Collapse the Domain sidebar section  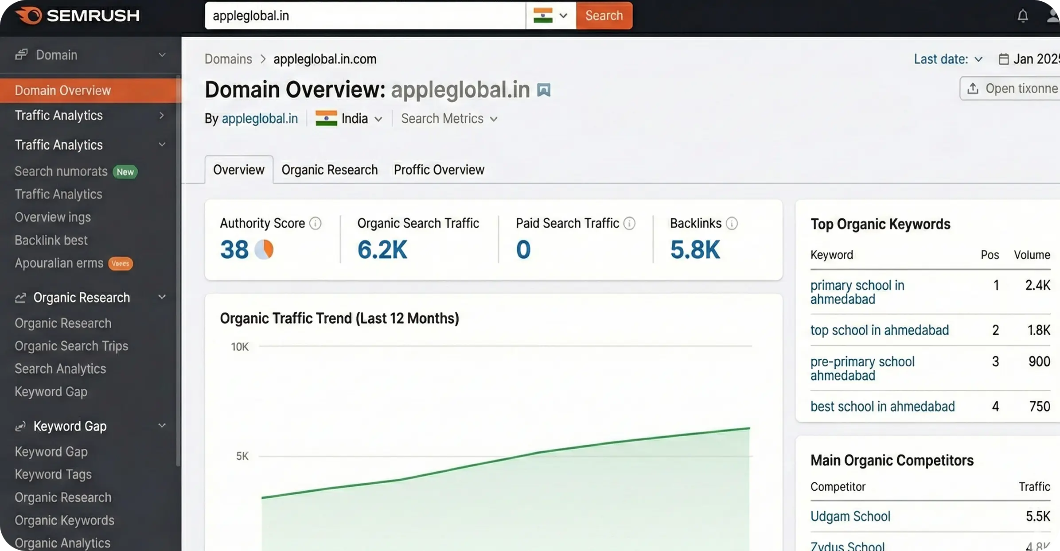(x=162, y=55)
